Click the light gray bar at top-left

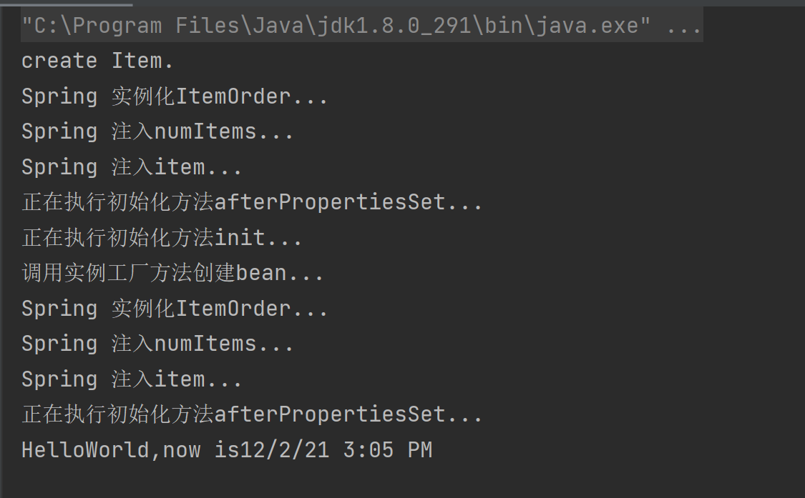point(67,3)
